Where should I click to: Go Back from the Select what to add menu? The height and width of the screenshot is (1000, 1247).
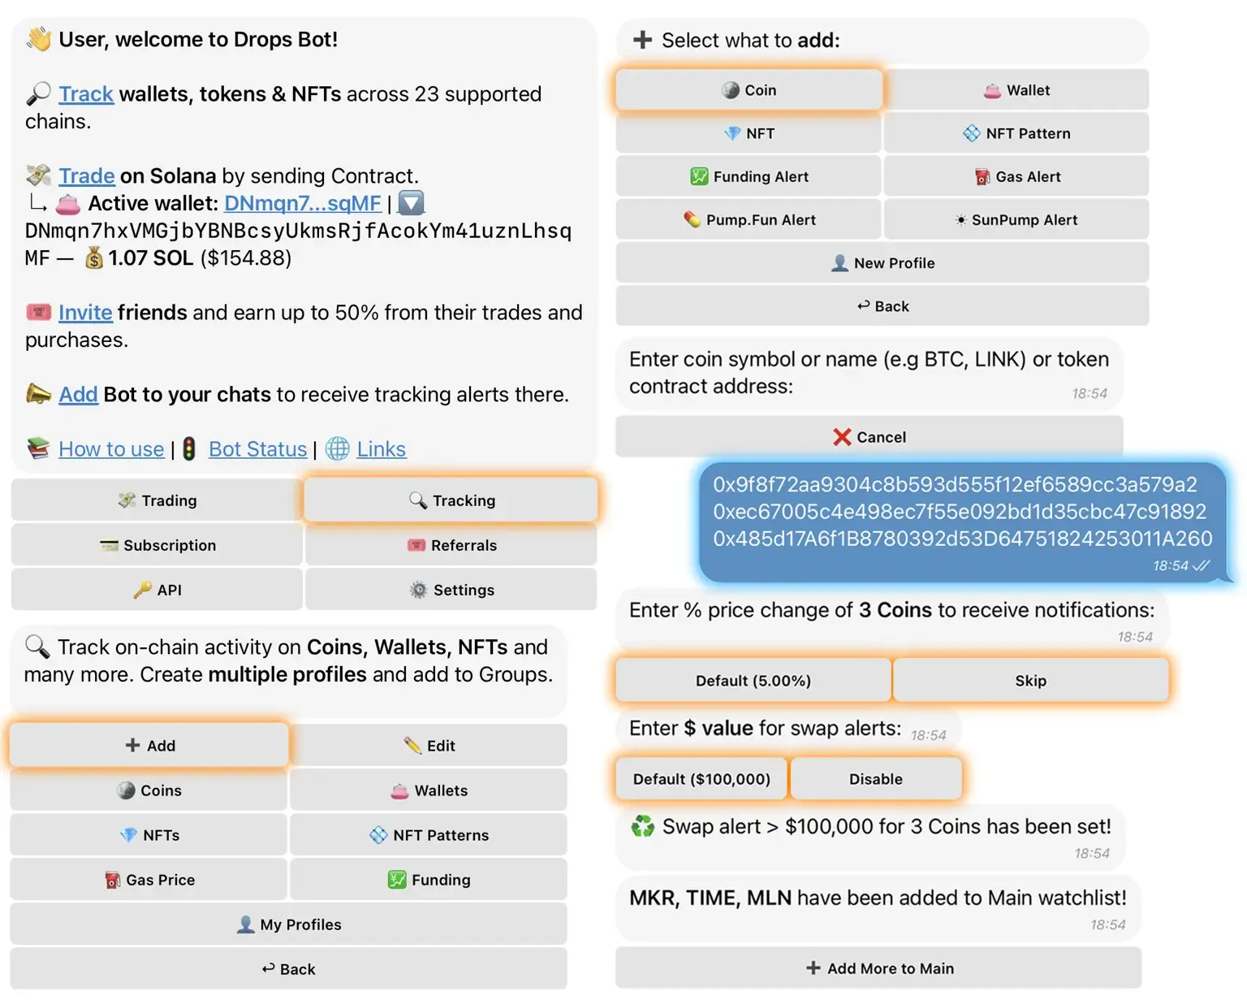tap(882, 306)
